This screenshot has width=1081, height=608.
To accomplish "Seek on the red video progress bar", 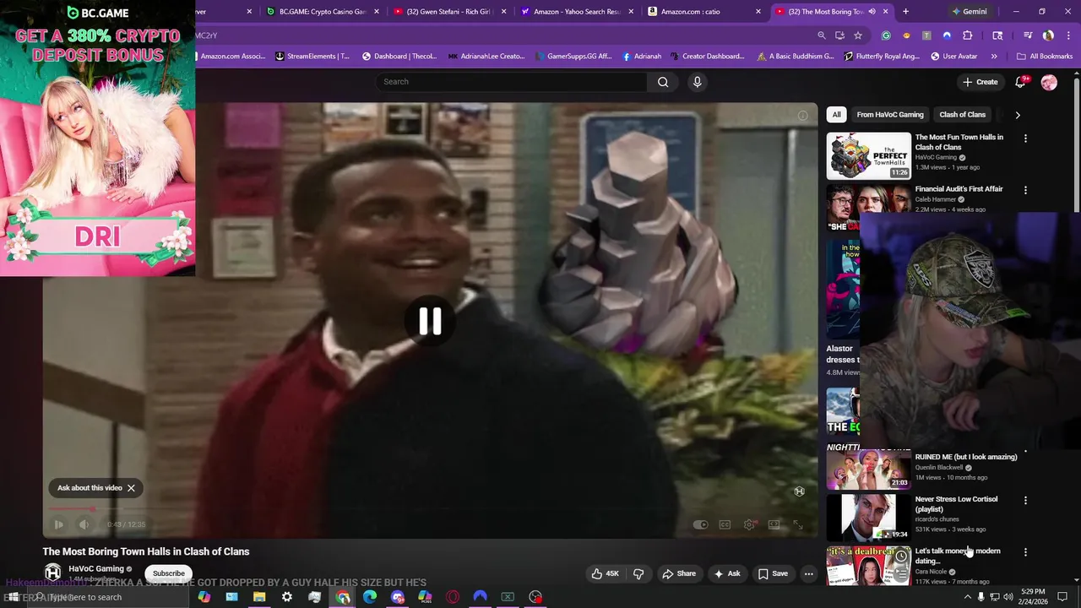I will click(431, 509).
